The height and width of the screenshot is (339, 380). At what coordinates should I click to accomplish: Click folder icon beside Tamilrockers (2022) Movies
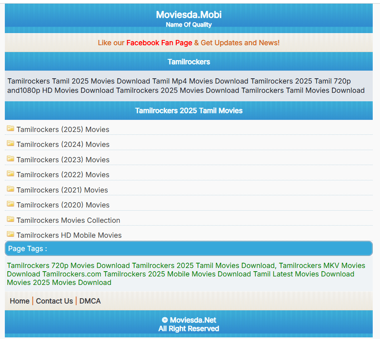pos(10,174)
